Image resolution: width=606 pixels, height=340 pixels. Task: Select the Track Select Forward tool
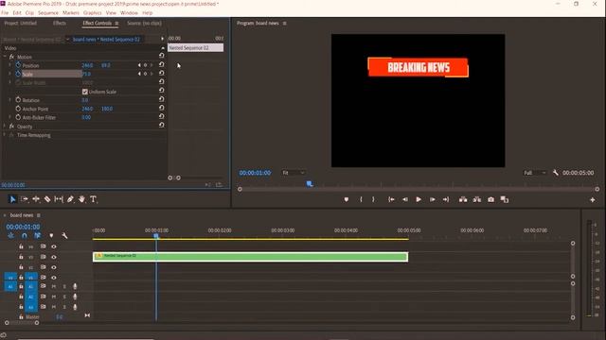[x=24, y=199]
